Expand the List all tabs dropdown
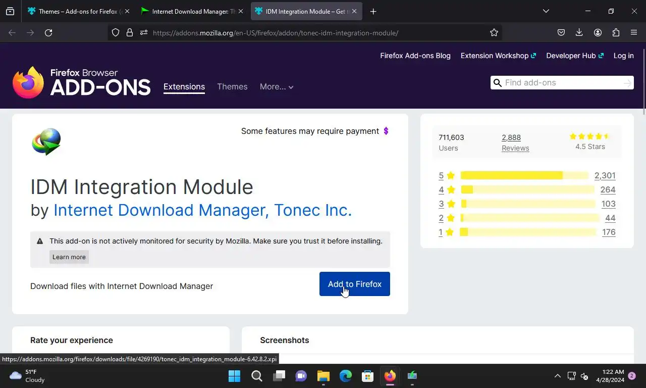The image size is (646, 388). click(546, 11)
